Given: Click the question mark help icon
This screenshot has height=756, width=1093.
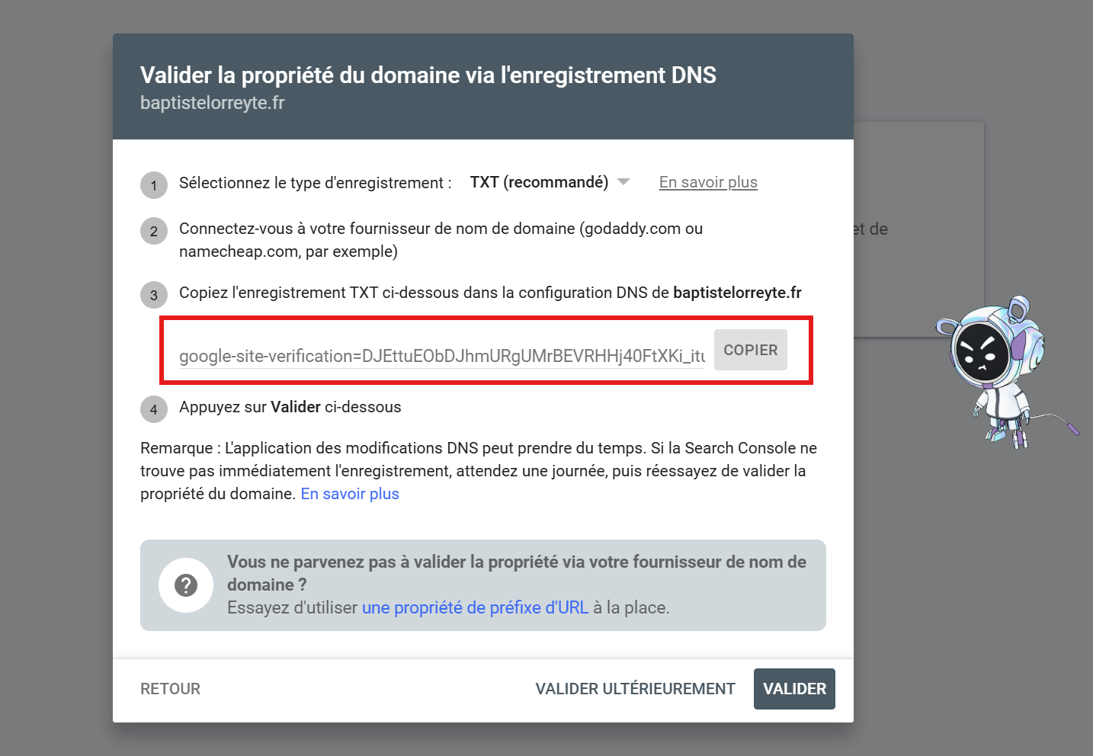Looking at the screenshot, I should coord(186,585).
